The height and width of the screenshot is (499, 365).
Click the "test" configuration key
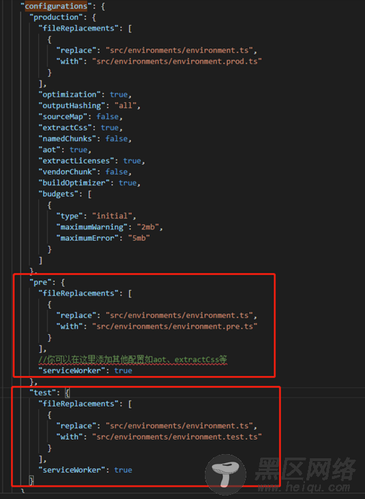42,393
